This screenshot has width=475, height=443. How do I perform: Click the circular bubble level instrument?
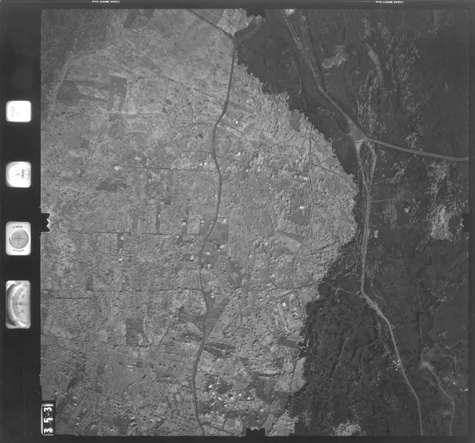[x=19, y=238]
